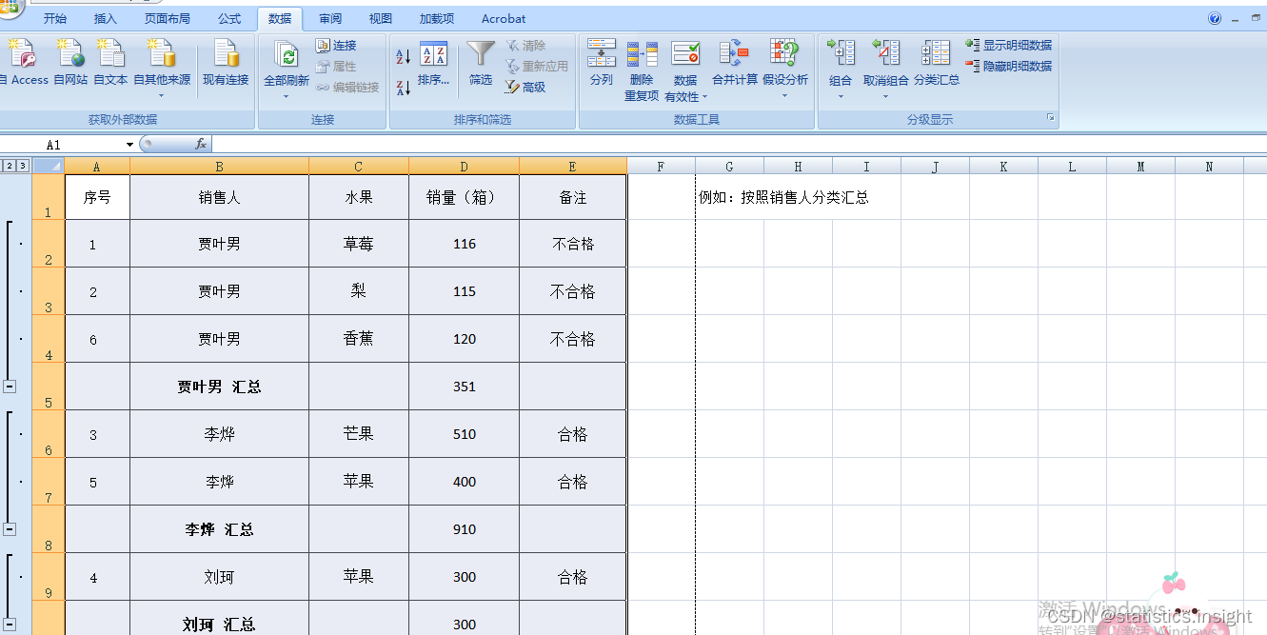Open Excel Help question mark
The width and height of the screenshot is (1267, 635).
(1215, 18)
